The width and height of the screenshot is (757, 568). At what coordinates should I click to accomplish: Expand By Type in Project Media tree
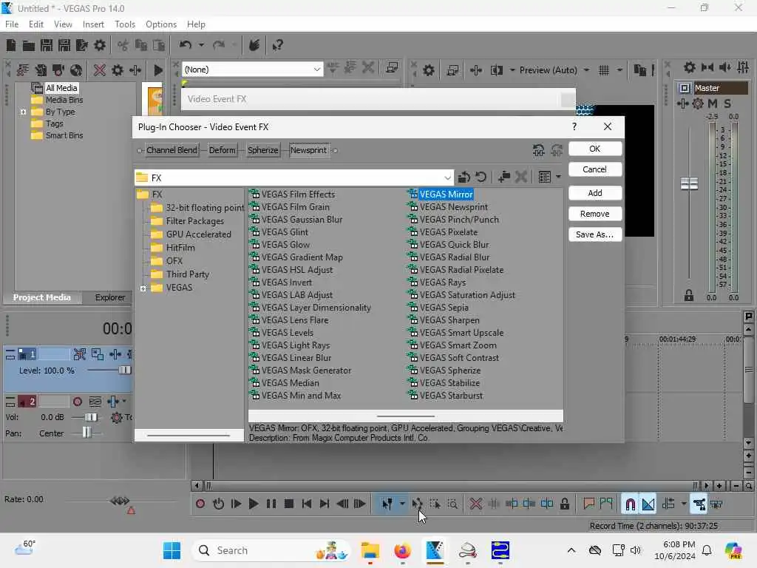(x=23, y=112)
